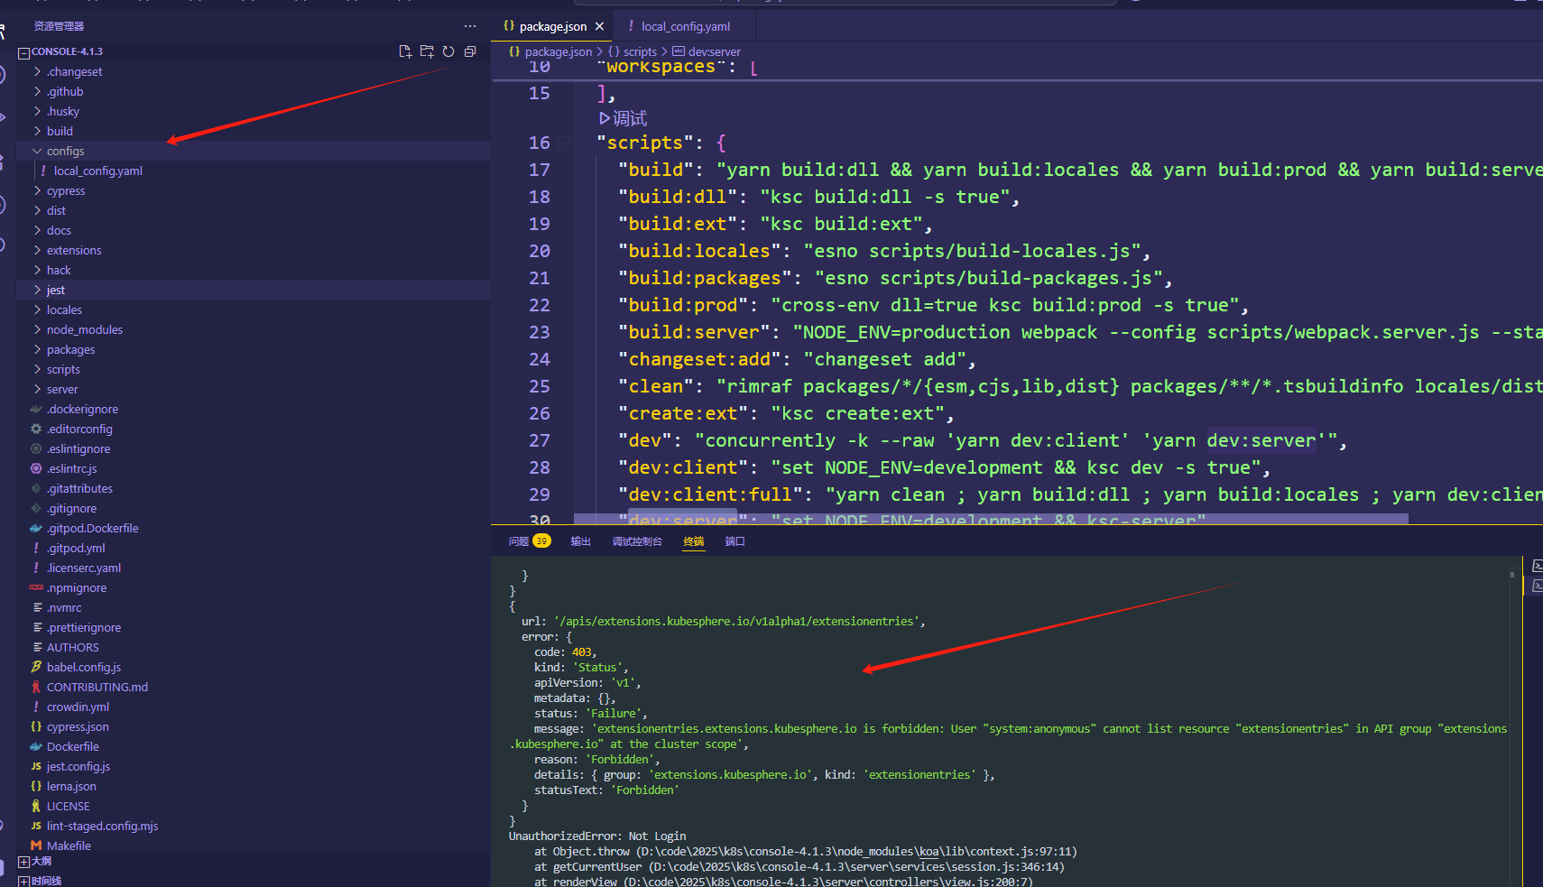Expand the extensions folder
This screenshot has width=1543, height=887.
click(x=74, y=250)
